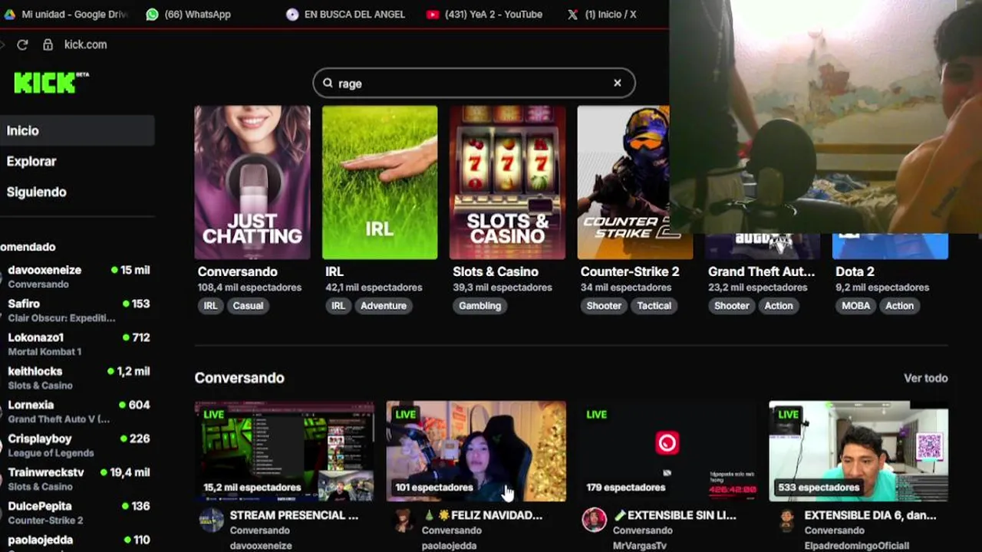Open paolaojedda recommended channel in sidebar
The width and height of the screenshot is (982, 552).
click(77, 540)
